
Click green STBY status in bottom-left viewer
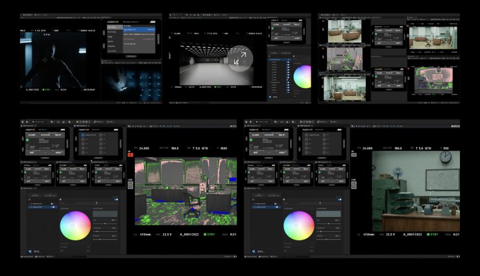point(210,235)
